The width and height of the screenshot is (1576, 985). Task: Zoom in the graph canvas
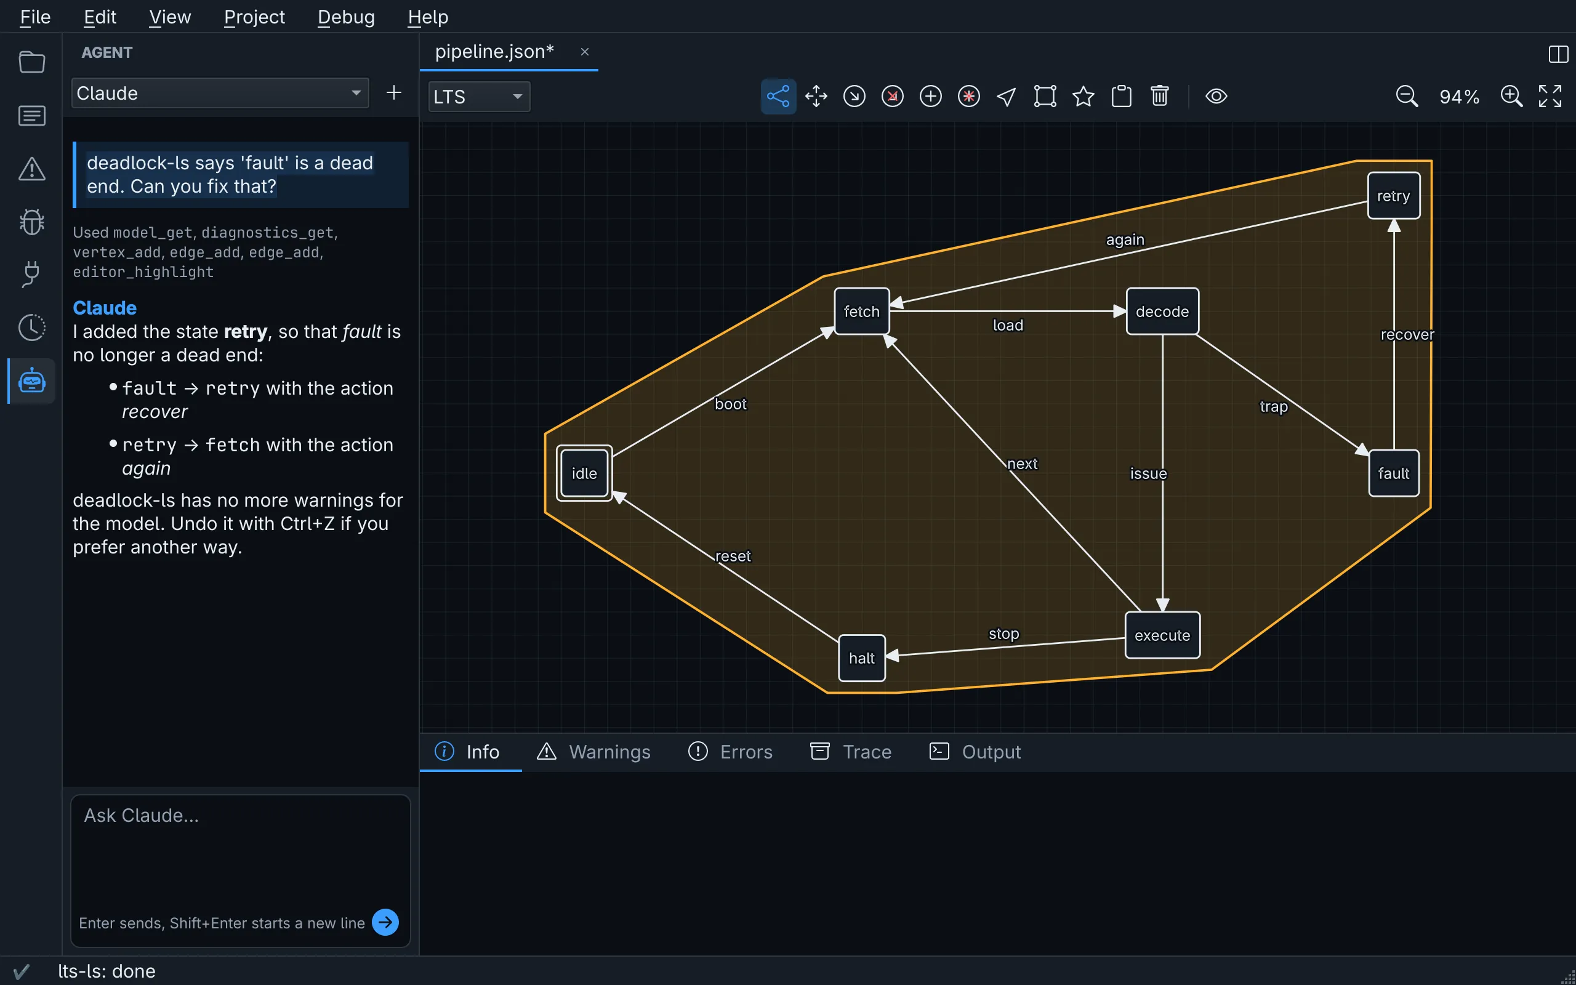coord(1511,97)
